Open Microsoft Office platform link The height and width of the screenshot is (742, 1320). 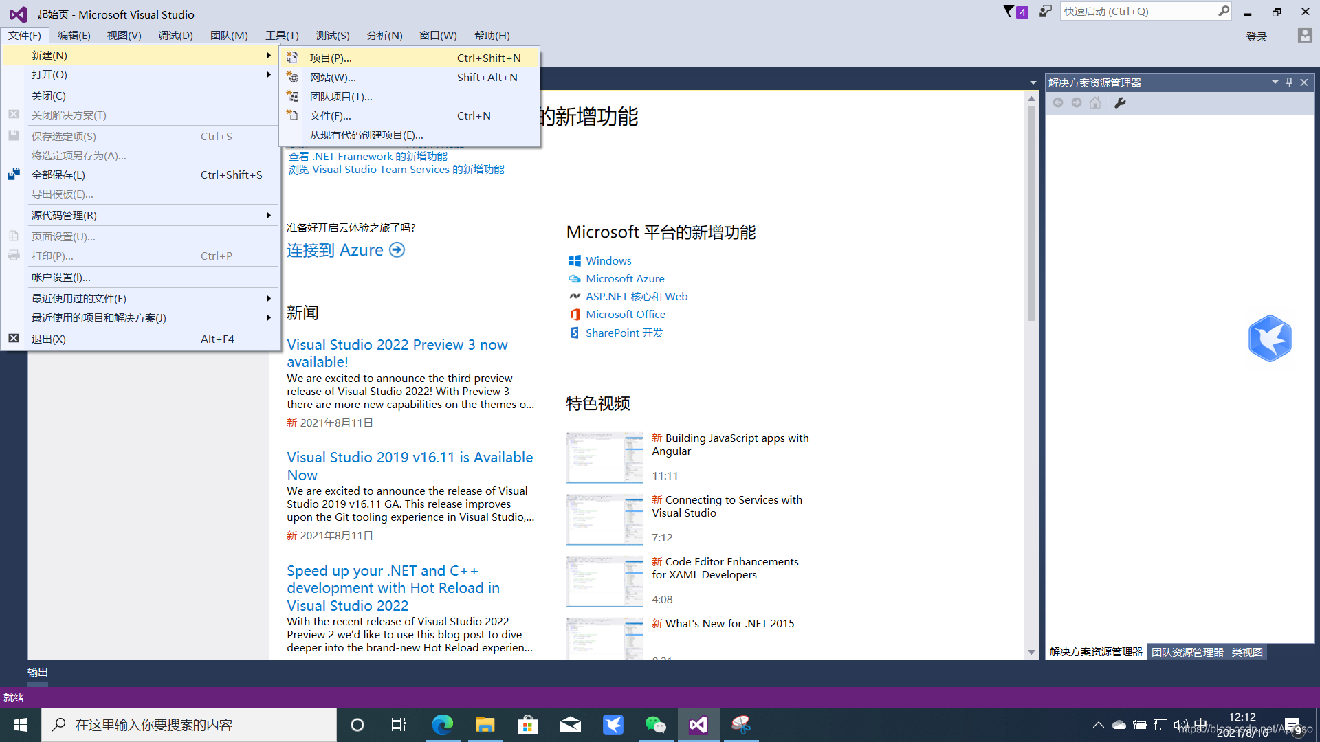626,314
